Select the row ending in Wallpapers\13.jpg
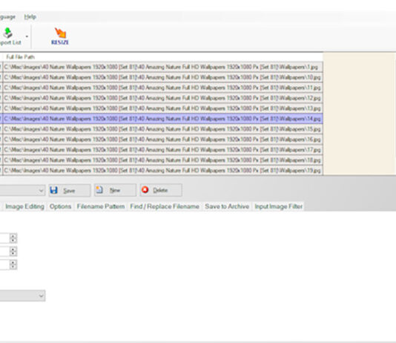This screenshot has width=396, height=343. click(163, 108)
